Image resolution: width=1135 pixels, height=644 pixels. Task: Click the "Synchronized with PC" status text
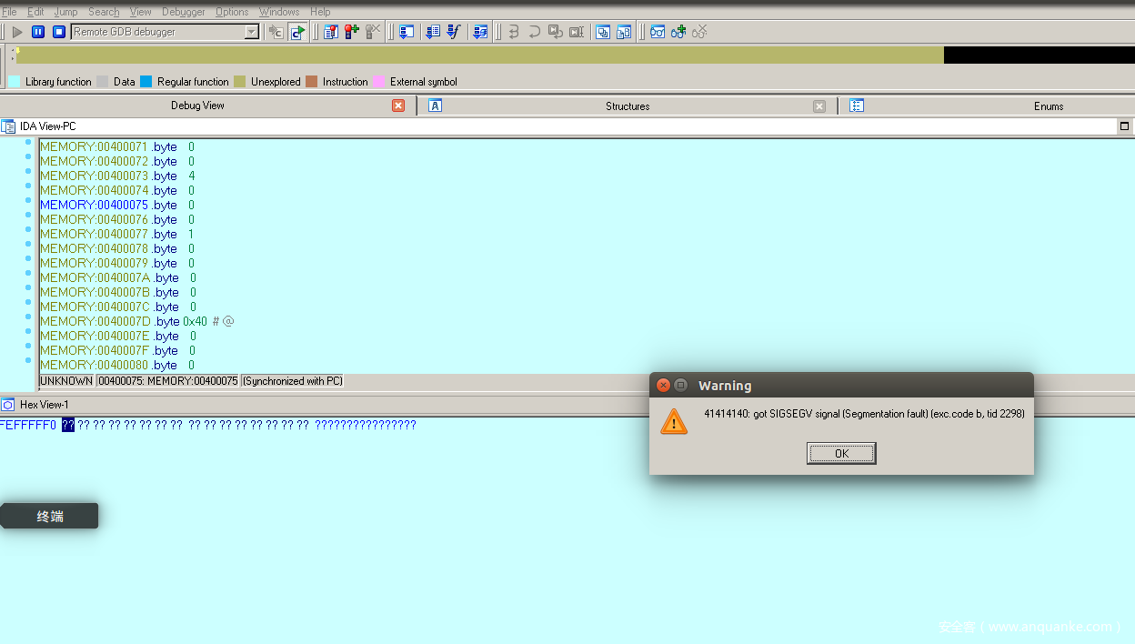pyautogui.click(x=293, y=381)
